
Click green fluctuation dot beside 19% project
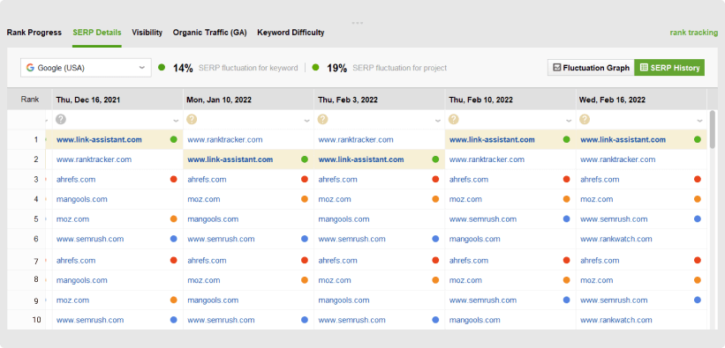[x=315, y=67]
